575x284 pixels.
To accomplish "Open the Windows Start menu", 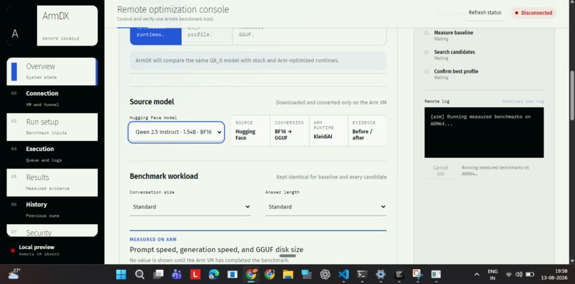I will pos(121,274).
